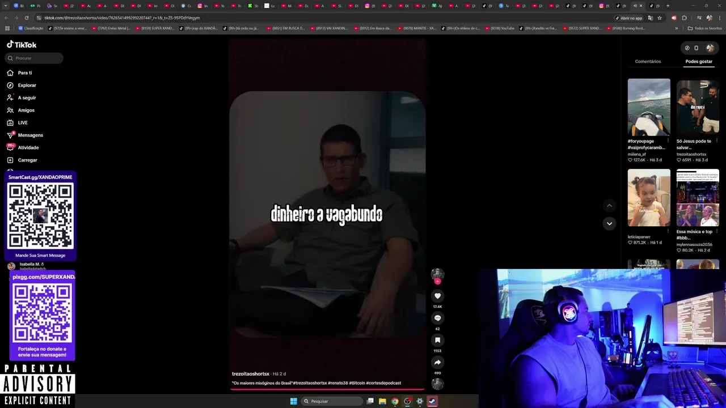Open the LIVE section
This screenshot has height=408, width=726.
coord(18,122)
